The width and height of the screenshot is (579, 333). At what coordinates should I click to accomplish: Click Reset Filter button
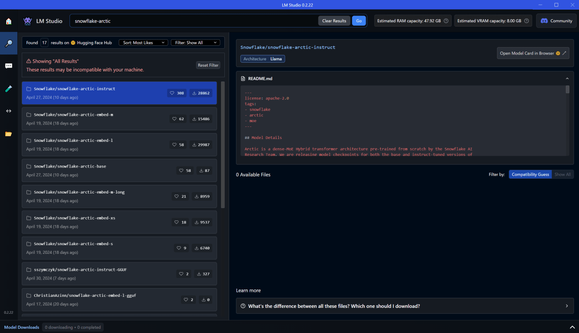coord(208,65)
